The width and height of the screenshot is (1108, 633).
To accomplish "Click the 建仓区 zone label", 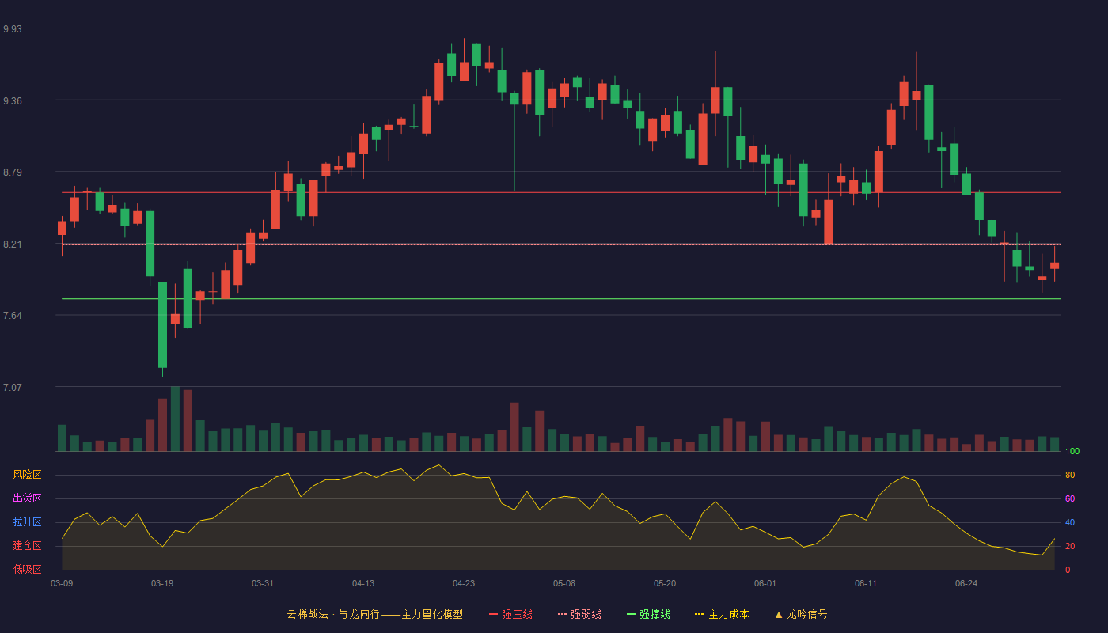I will coord(27,546).
